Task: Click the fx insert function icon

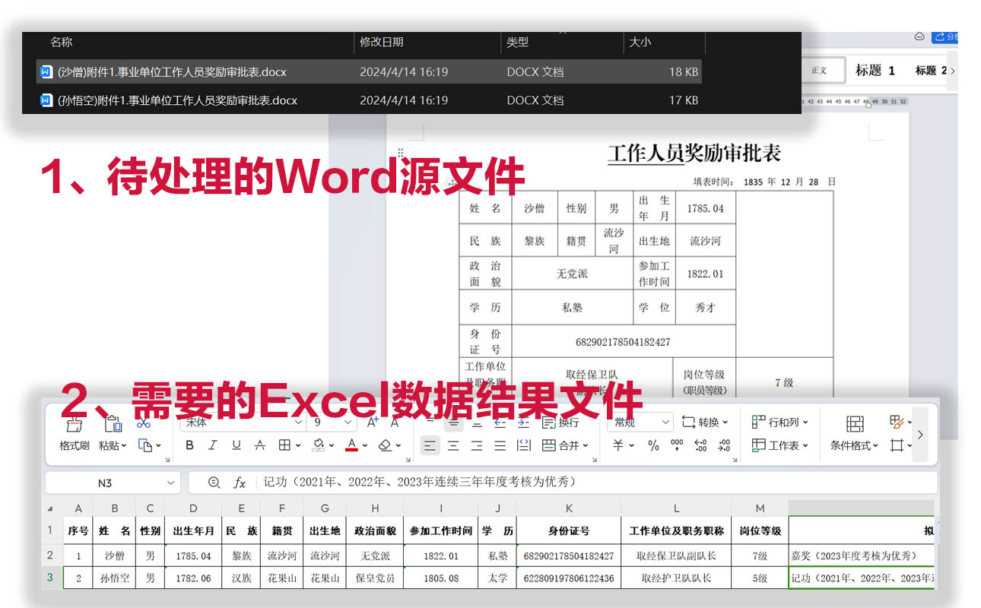Action: tap(240, 483)
